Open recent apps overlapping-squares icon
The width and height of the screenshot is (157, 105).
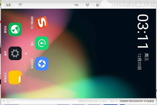tap(98, 5)
